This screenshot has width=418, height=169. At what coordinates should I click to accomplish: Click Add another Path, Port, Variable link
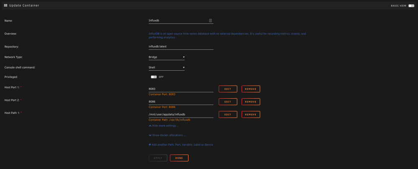coord(182,145)
